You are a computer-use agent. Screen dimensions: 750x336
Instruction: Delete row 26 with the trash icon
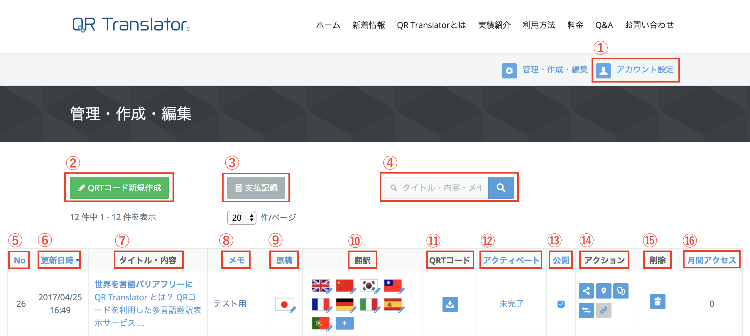tap(658, 301)
